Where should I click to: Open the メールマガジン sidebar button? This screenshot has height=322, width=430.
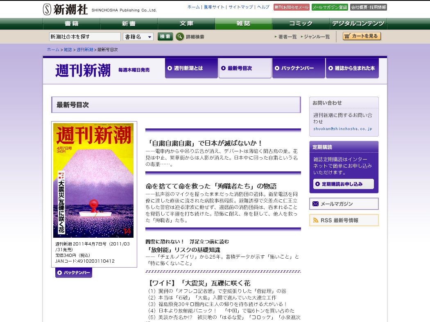(344, 204)
